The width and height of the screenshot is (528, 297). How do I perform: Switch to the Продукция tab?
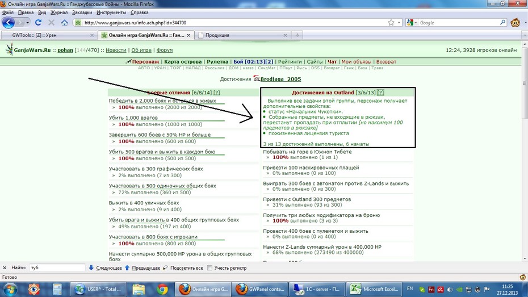(x=242, y=35)
